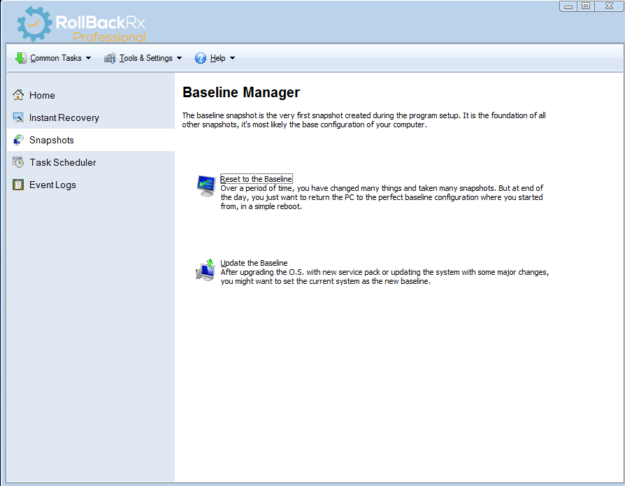Open the Common Tasks menu label
This screenshot has height=486, width=625.
tap(56, 58)
